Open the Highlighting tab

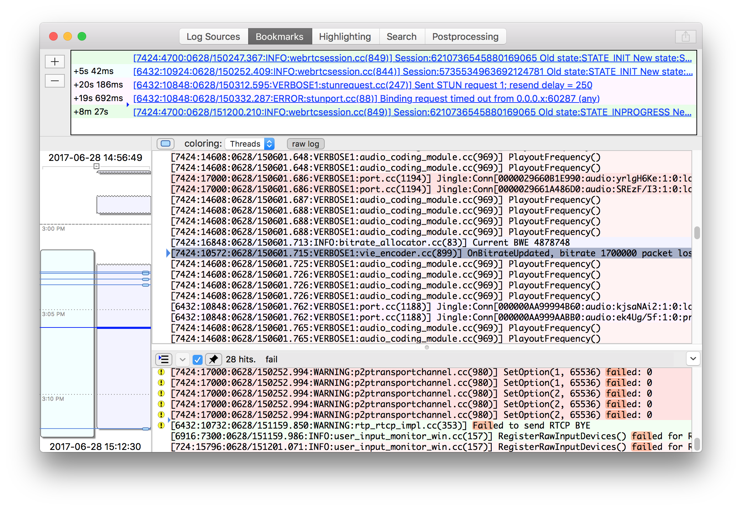345,37
